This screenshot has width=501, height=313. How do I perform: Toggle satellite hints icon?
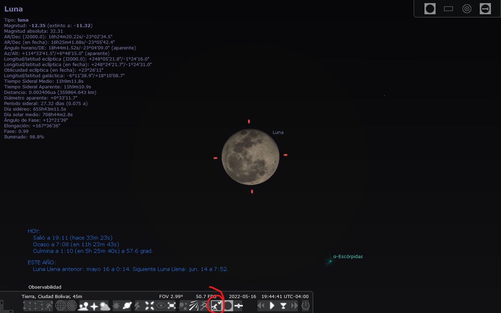pyautogui.click(x=239, y=306)
